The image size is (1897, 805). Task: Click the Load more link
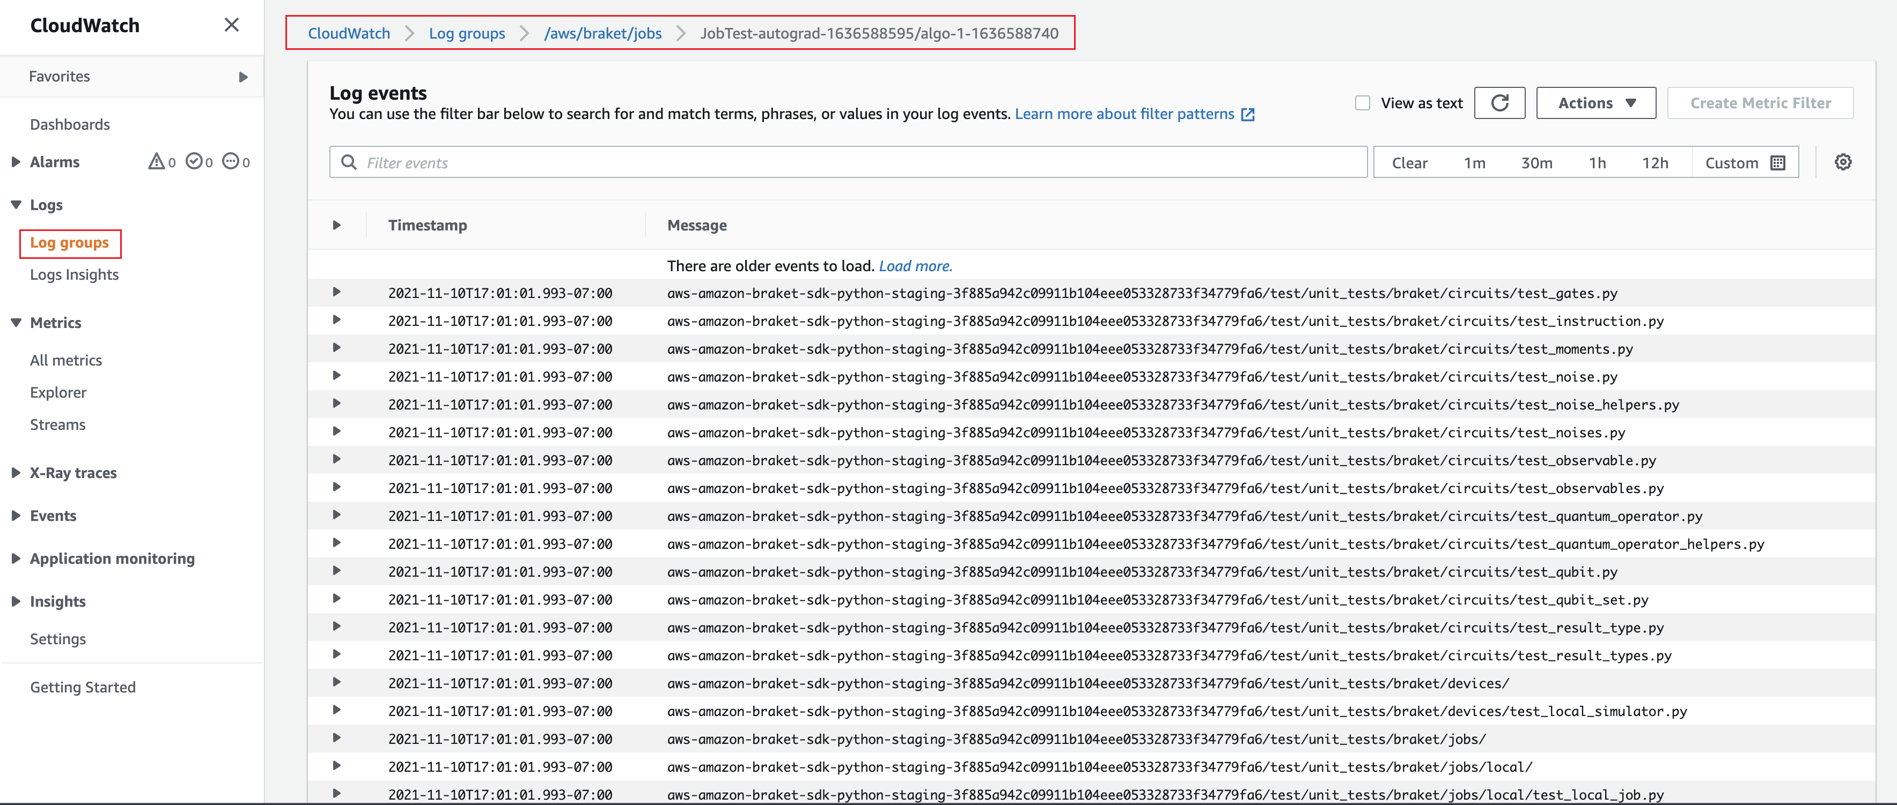[915, 266]
